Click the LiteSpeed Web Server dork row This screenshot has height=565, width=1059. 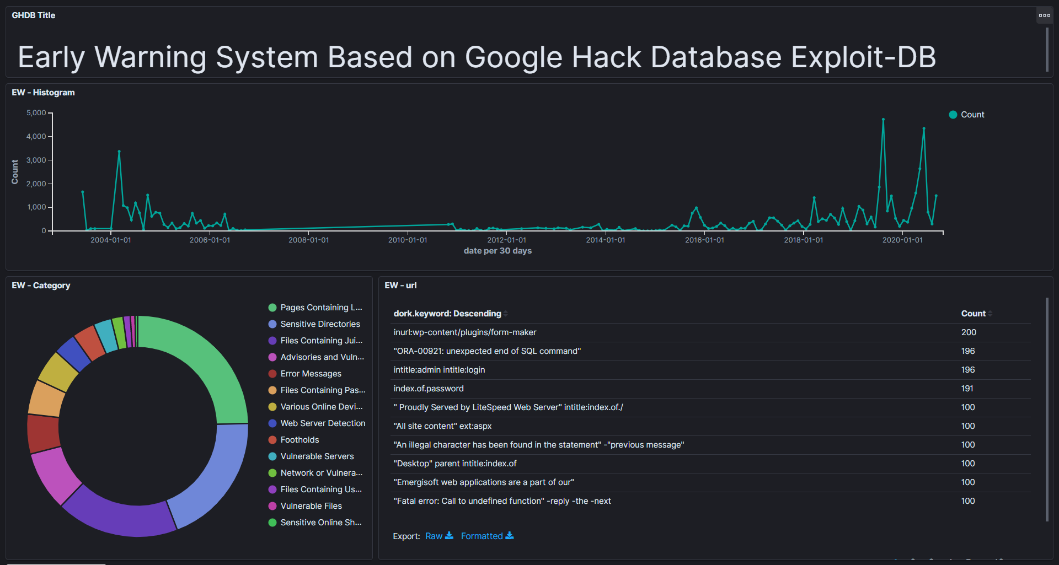tap(710, 407)
